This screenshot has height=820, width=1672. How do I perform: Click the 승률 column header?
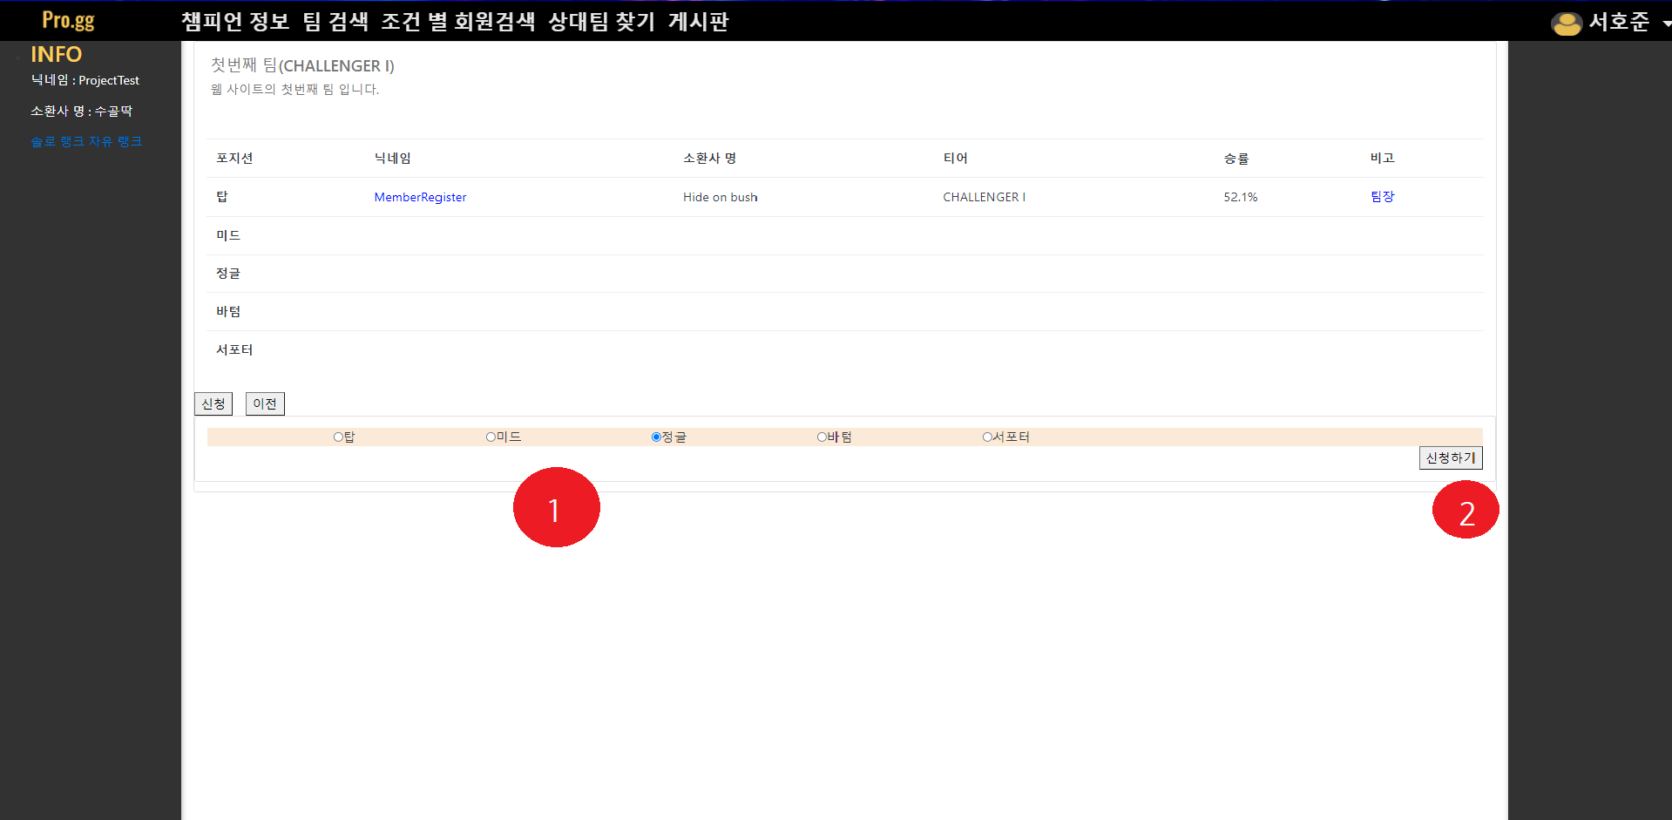(1236, 159)
